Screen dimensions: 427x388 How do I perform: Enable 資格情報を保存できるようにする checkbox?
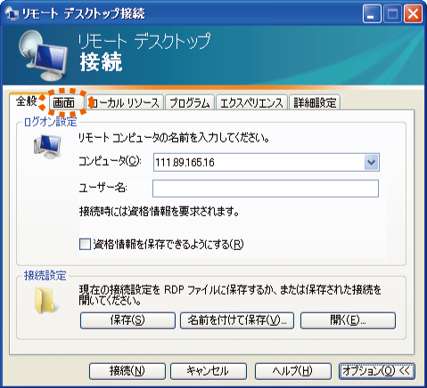[85, 245]
